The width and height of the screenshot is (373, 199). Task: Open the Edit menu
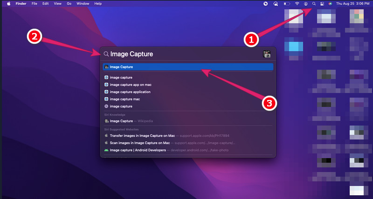45,4
